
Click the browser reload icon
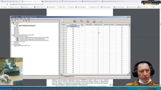coord(7,4)
